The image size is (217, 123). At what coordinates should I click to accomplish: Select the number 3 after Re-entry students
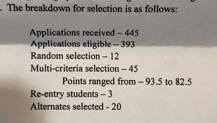pos(110,94)
